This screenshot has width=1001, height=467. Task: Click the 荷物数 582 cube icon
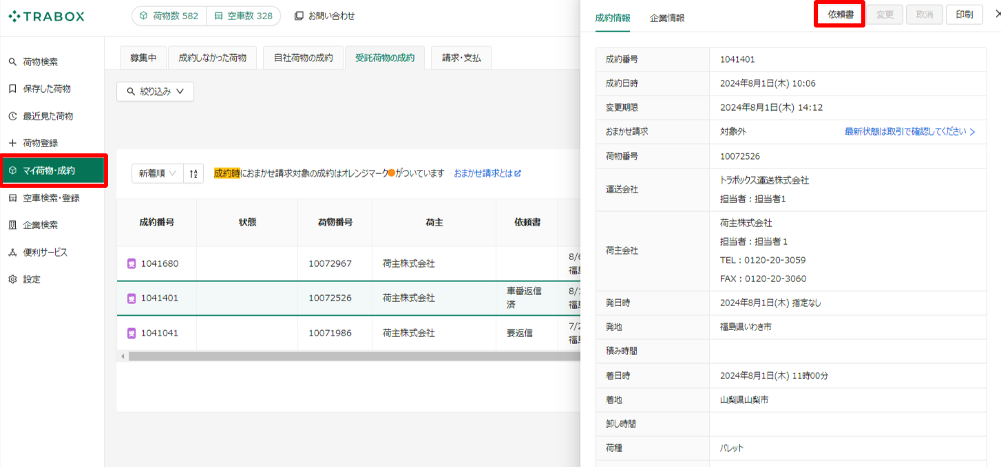click(x=144, y=16)
